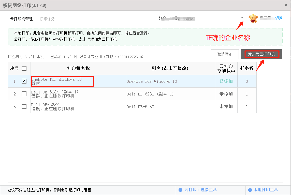Select the 打印机名称 column header
This screenshot has width=291, height=195.
coord(78,68)
